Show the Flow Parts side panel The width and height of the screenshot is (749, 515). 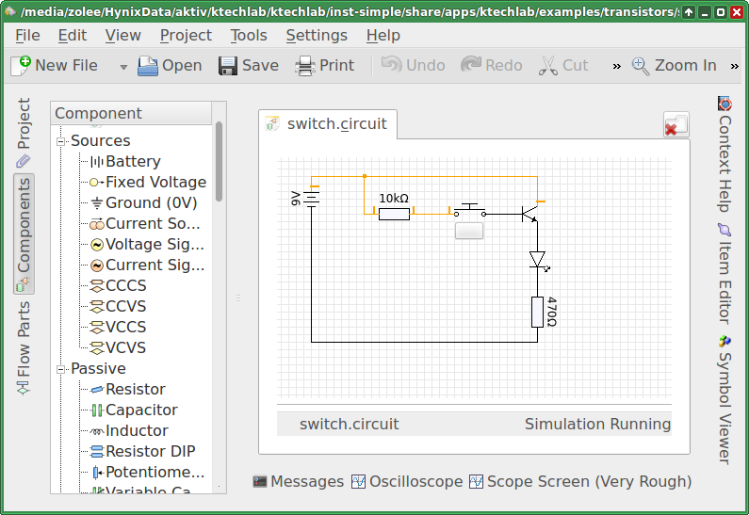click(x=24, y=347)
